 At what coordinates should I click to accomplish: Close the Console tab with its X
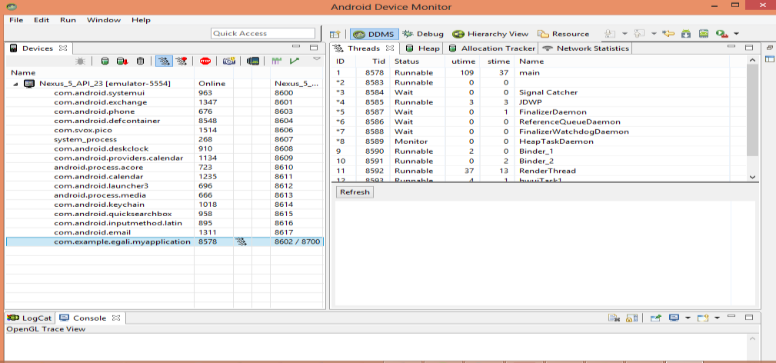116,318
